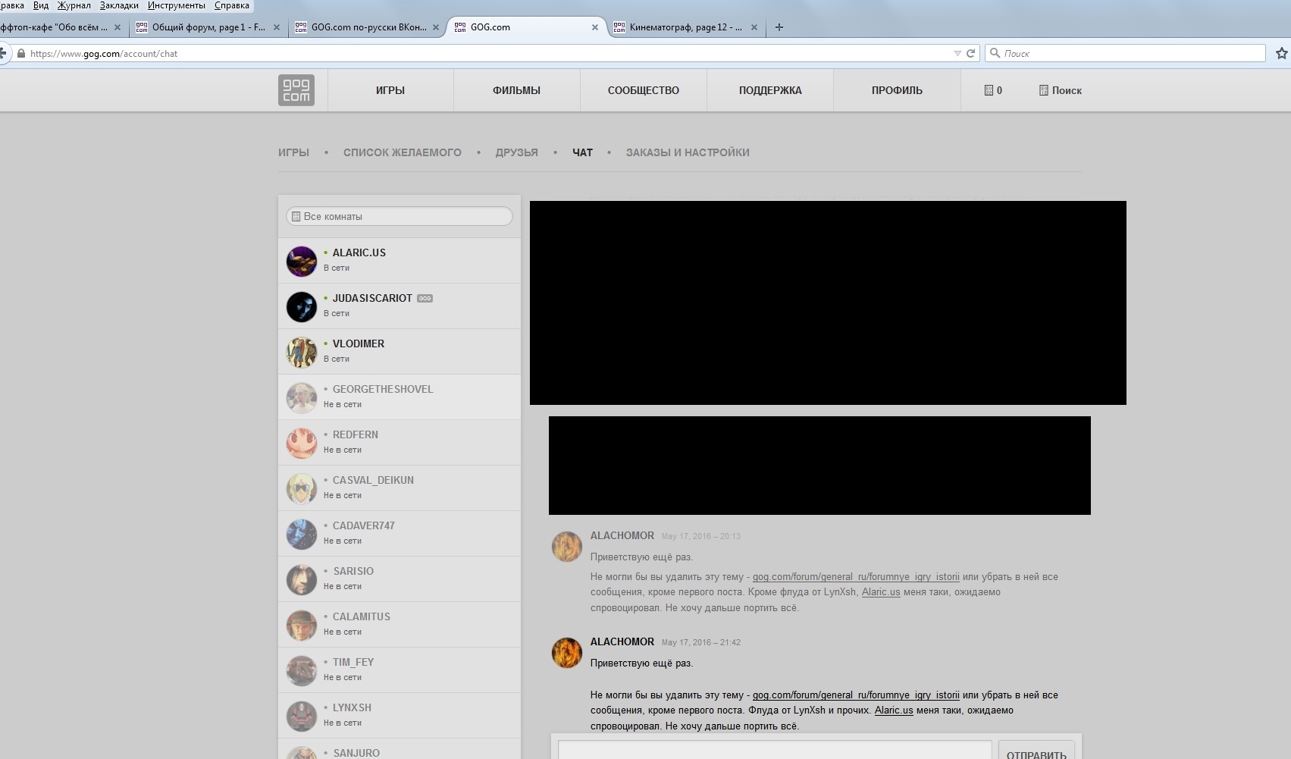Click the ЧАТ account section link
The width and height of the screenshot is (1291, 759).
(582, 152)
